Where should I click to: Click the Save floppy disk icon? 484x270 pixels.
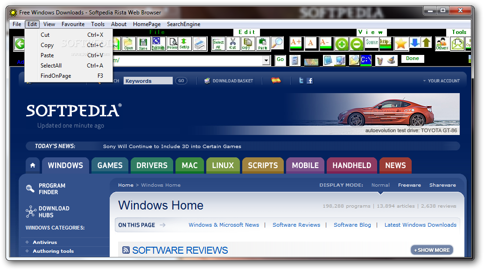[x=143, y=44]
